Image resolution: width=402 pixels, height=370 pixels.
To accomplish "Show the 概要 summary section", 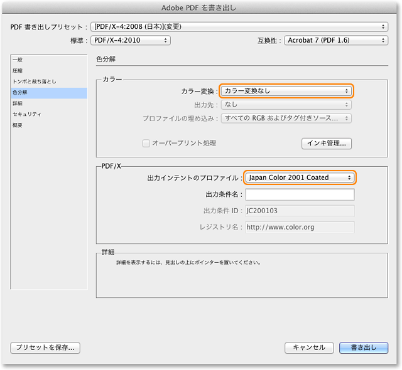I will pos(18,125).
